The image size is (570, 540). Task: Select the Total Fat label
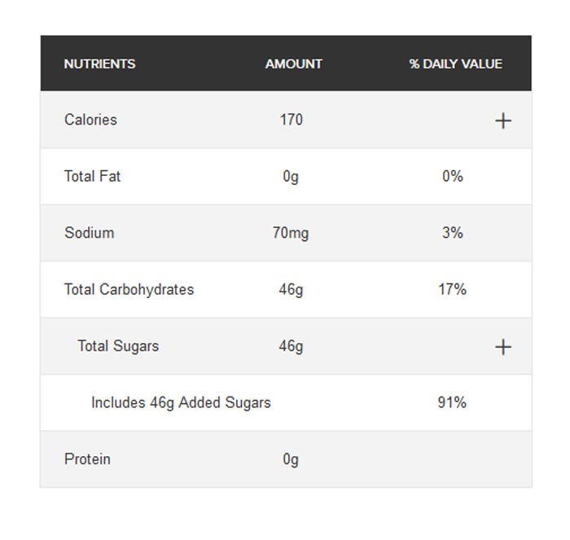(92, 176)
